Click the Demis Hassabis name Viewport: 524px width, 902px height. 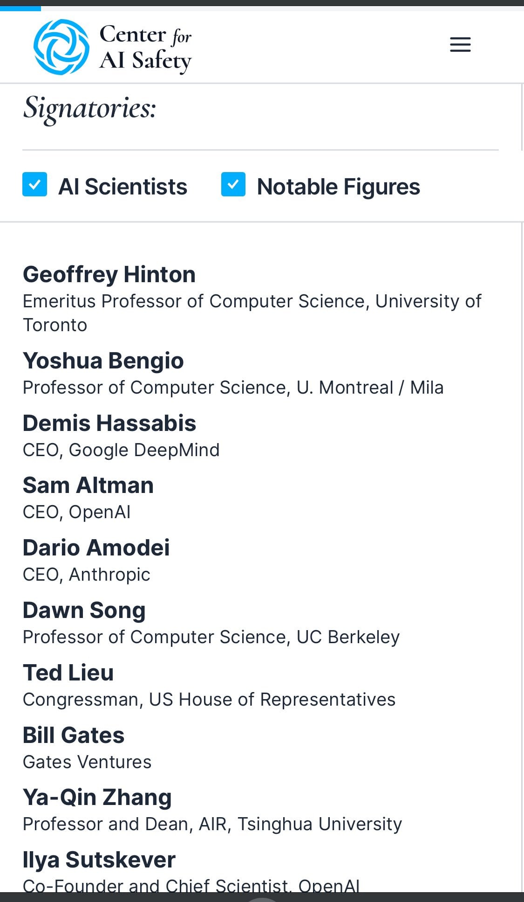click(x=109, y=423)
